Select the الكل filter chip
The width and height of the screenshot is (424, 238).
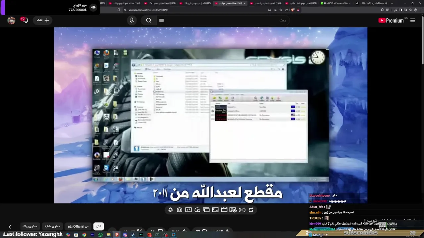[99, 226]
